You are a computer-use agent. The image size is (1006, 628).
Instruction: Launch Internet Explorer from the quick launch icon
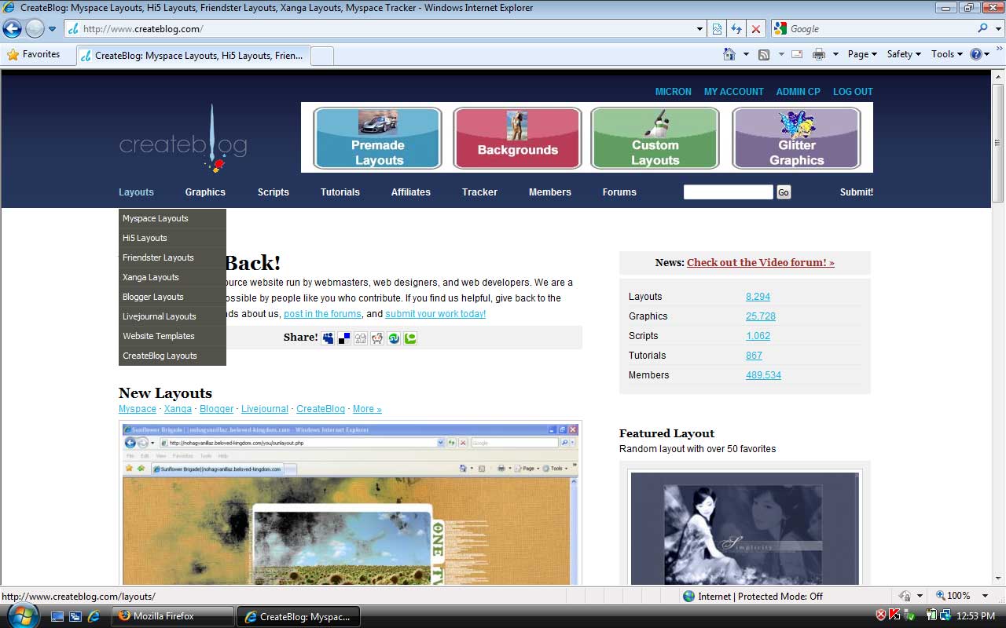(x=94, y=616)
